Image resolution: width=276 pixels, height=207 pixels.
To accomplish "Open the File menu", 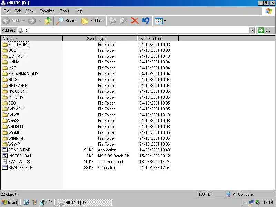I will pos(6,11).
